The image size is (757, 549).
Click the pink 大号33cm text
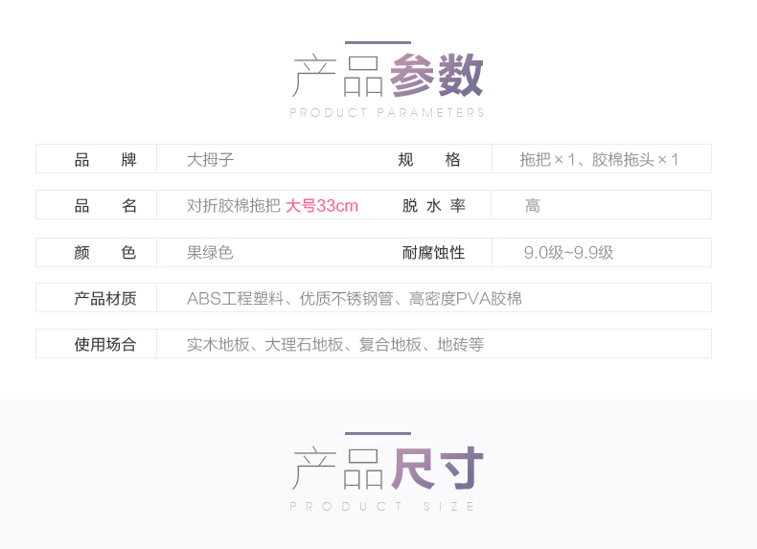tap(322, 206)
